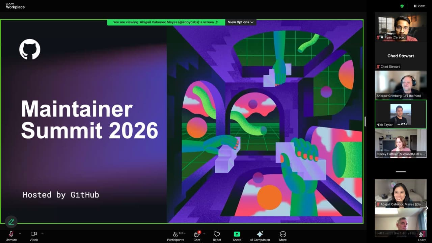432x243 pixels.
Task: Select Nick Taylor video thumbnail
Action: pos(401,114)
